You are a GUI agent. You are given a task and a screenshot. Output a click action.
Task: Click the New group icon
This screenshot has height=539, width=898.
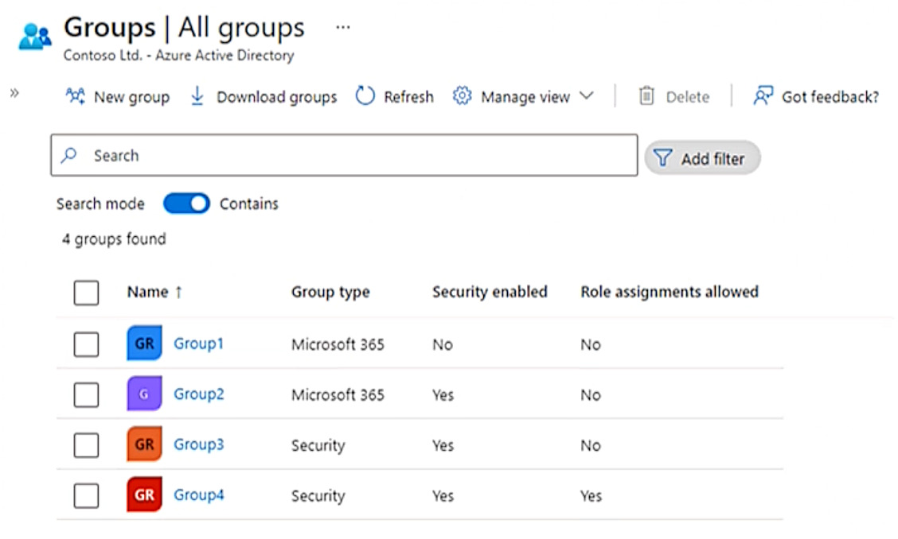coord(76,97)
